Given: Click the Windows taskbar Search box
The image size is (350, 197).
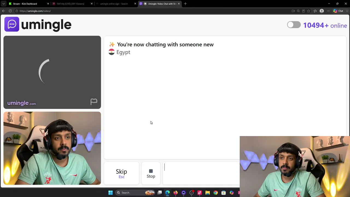Looking at the screenshot, I should tap(136, 193).
